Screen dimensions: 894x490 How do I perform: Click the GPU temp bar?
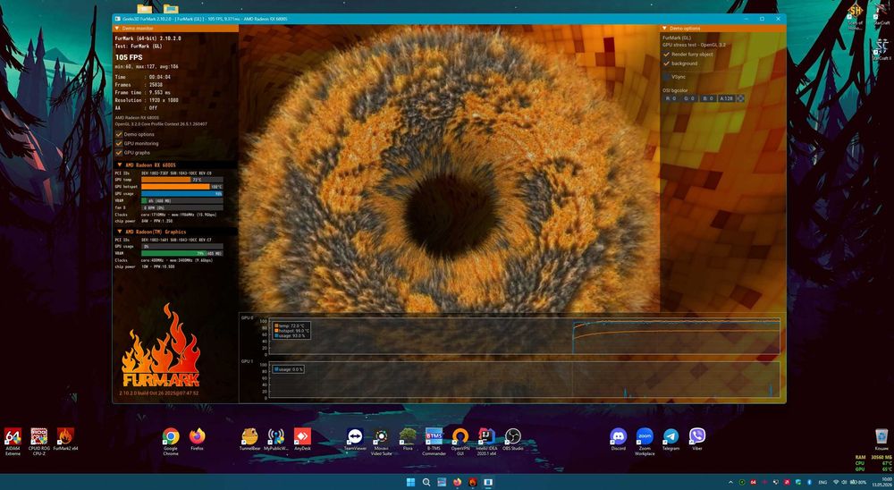tap(181, 180)
